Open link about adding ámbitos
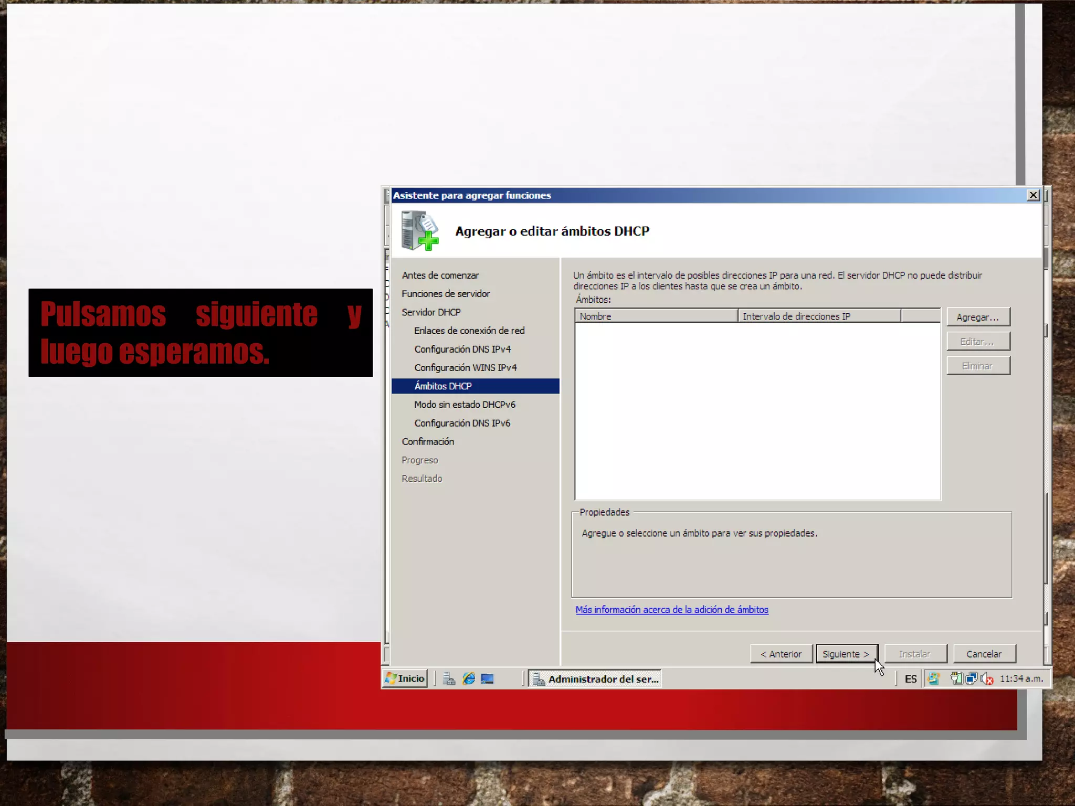This screenshot has height=806, width=1075. click(x=671, y=610)
